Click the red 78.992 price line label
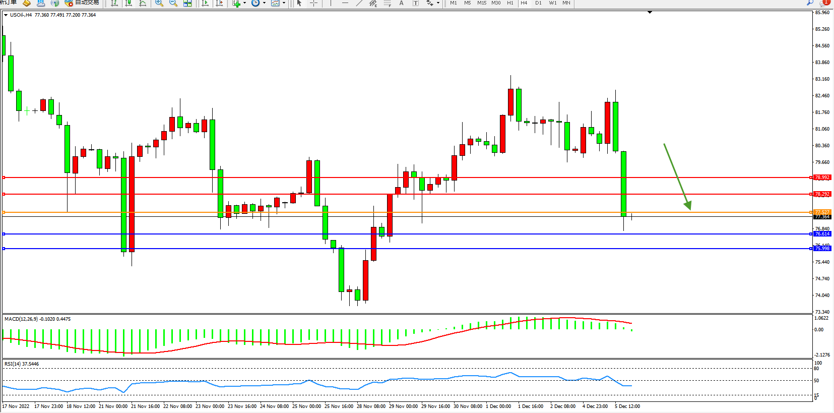834x413 pixels. (x=822, y=178)
